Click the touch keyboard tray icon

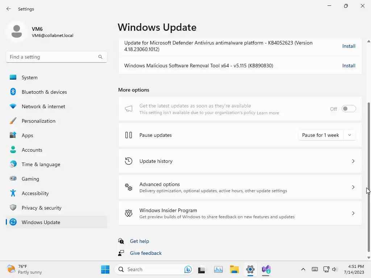[x=315, y=269]
